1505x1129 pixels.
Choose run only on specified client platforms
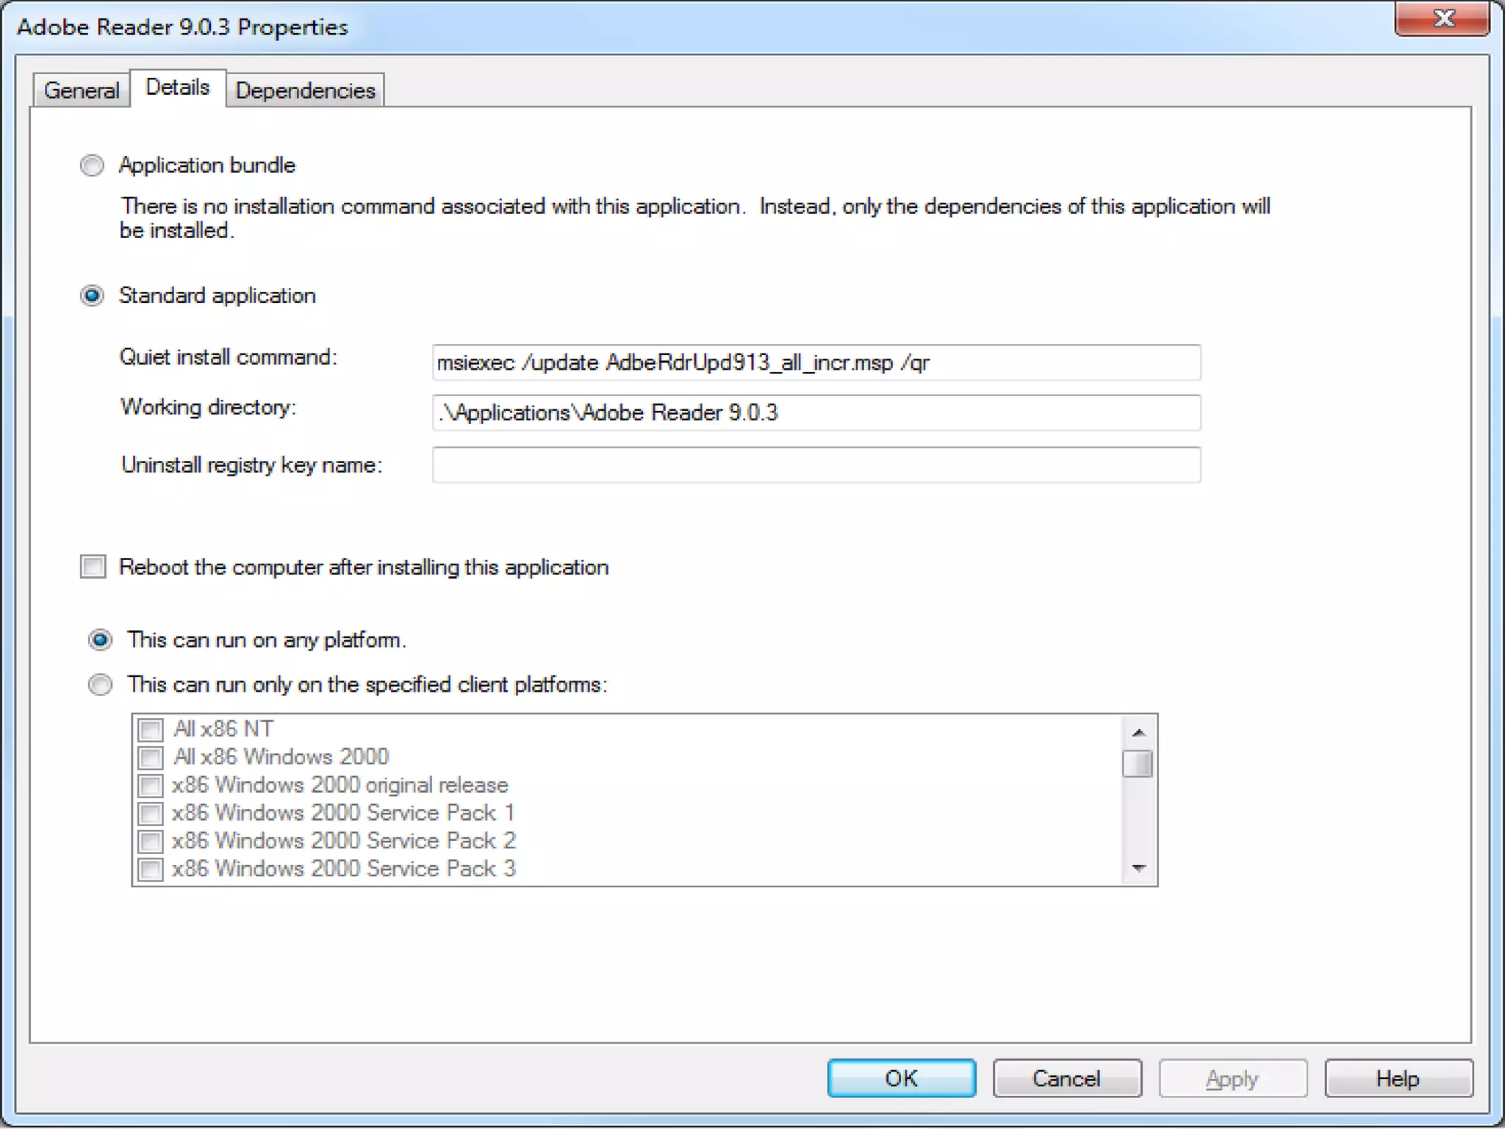pos(101,685)
